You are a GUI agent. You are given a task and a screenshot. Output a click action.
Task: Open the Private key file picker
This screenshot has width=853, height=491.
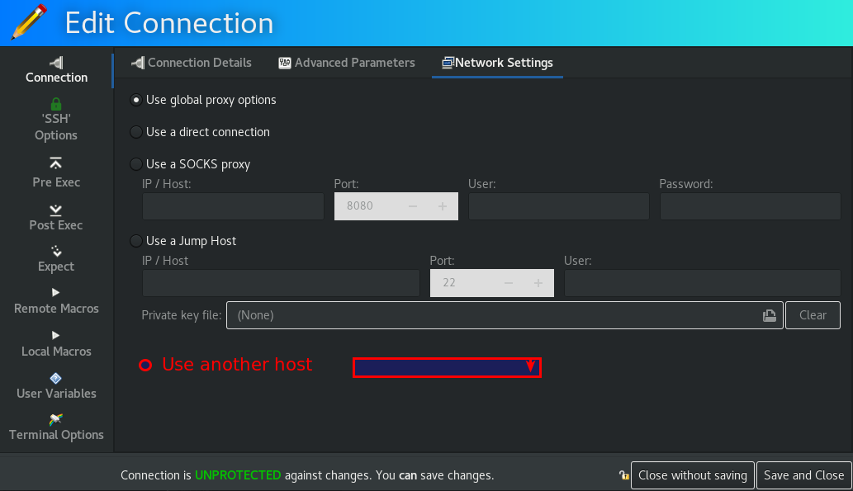[x=769, y=315]
